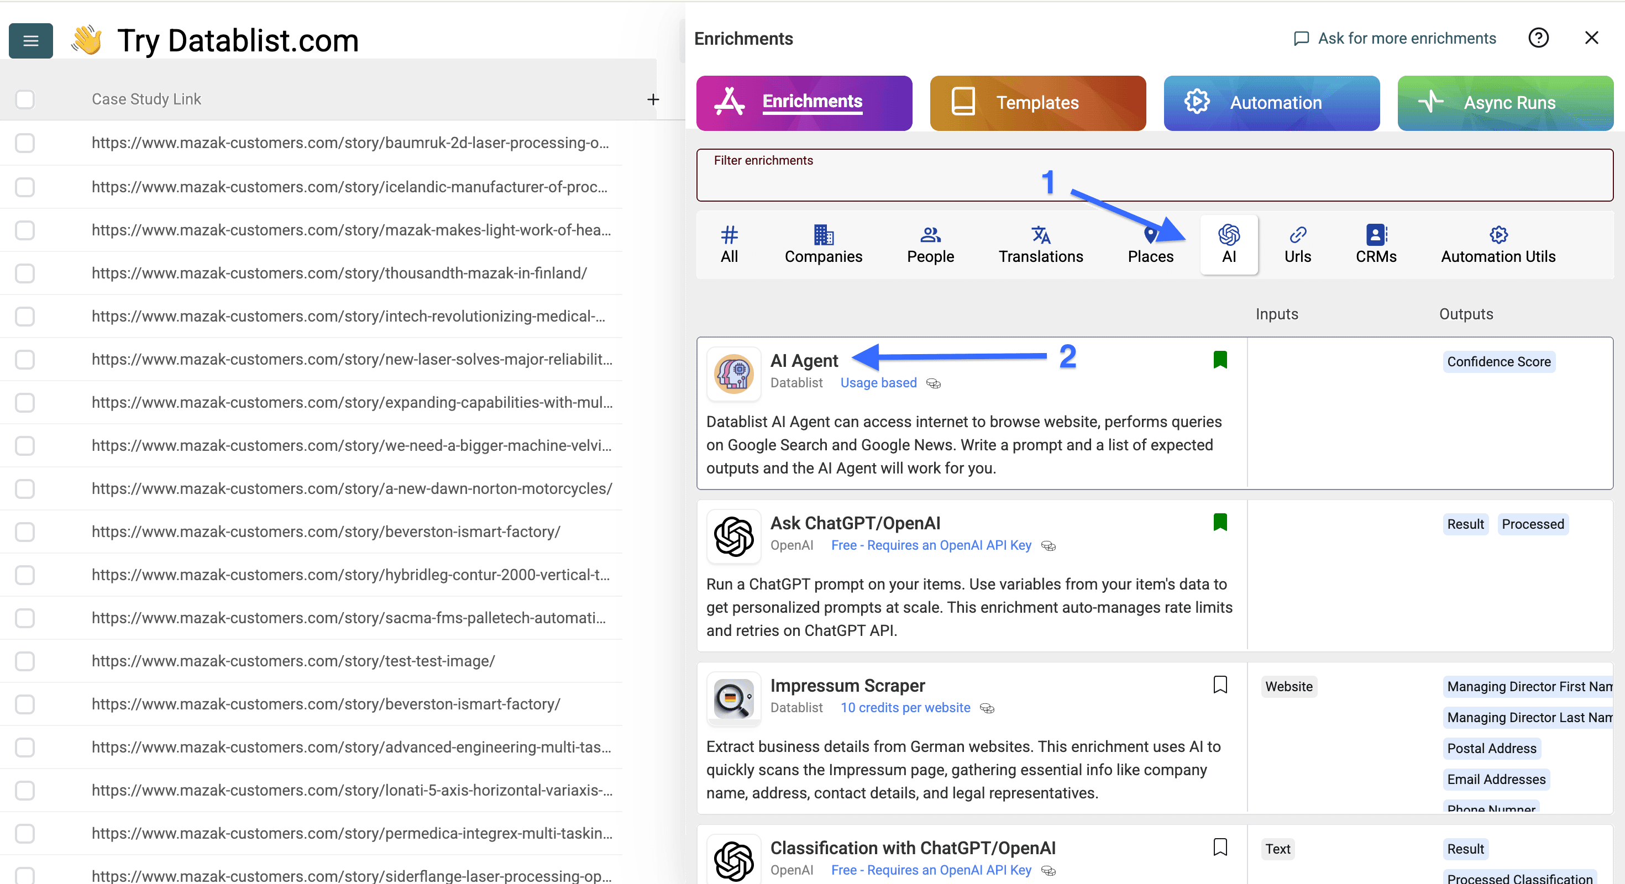Switch to the Templates tab
Image resolution: width=1625 pixels, height=884 pixels.
click(1036, 103)
